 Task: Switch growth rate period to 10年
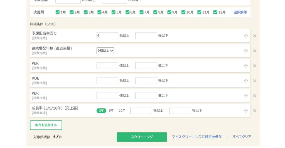click(122, 111)
